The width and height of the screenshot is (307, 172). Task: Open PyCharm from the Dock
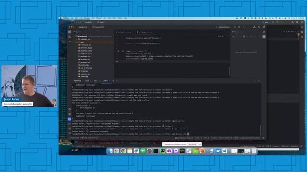pyautogui.click(x=163, y=151)
